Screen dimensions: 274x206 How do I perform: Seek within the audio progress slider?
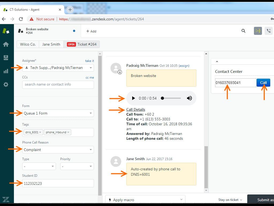(x=171, y=98)
